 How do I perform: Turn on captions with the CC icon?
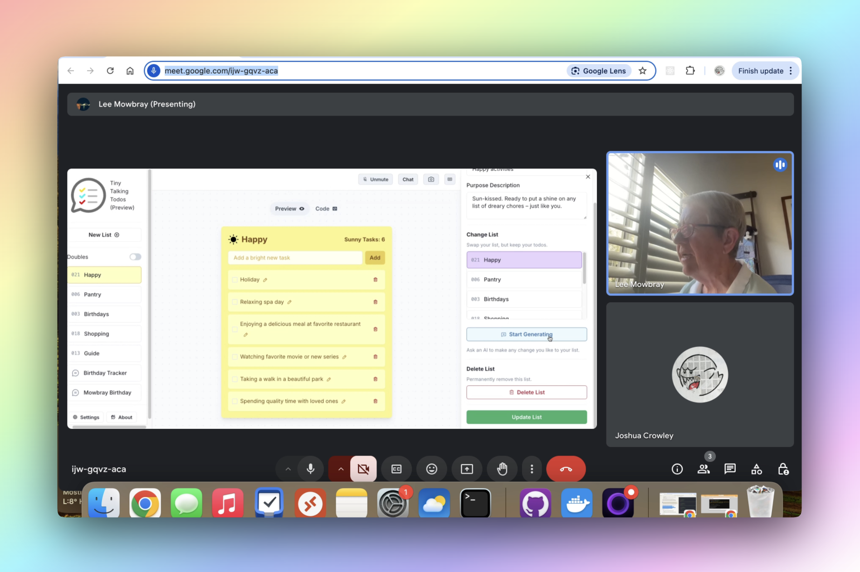[396, 469]
